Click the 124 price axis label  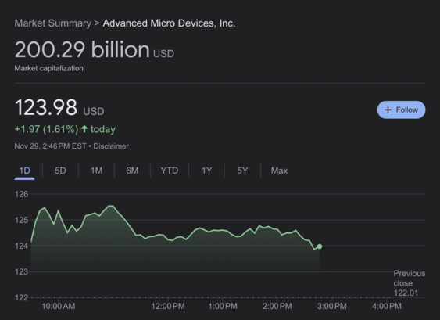pos(21,246)
